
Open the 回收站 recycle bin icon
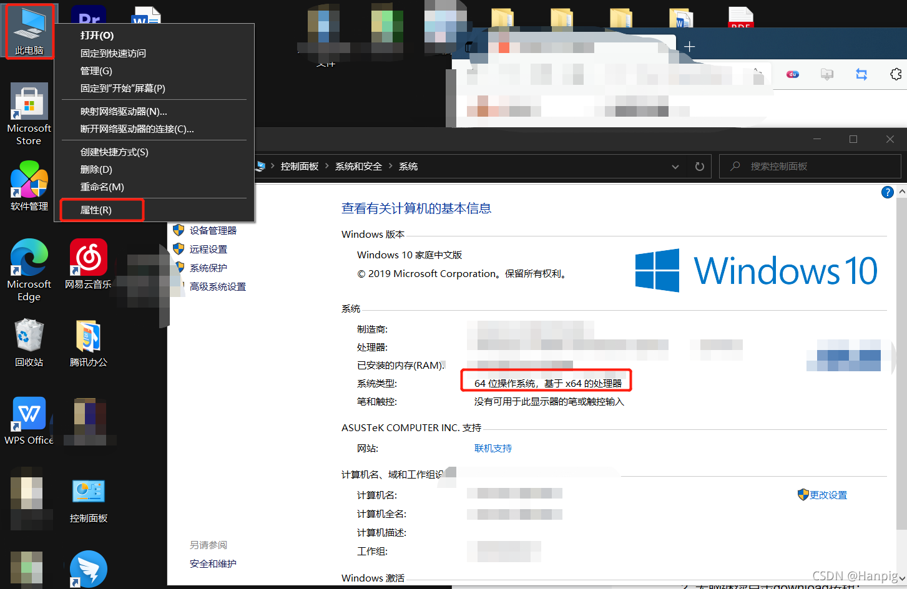click(x=29, y=343)
